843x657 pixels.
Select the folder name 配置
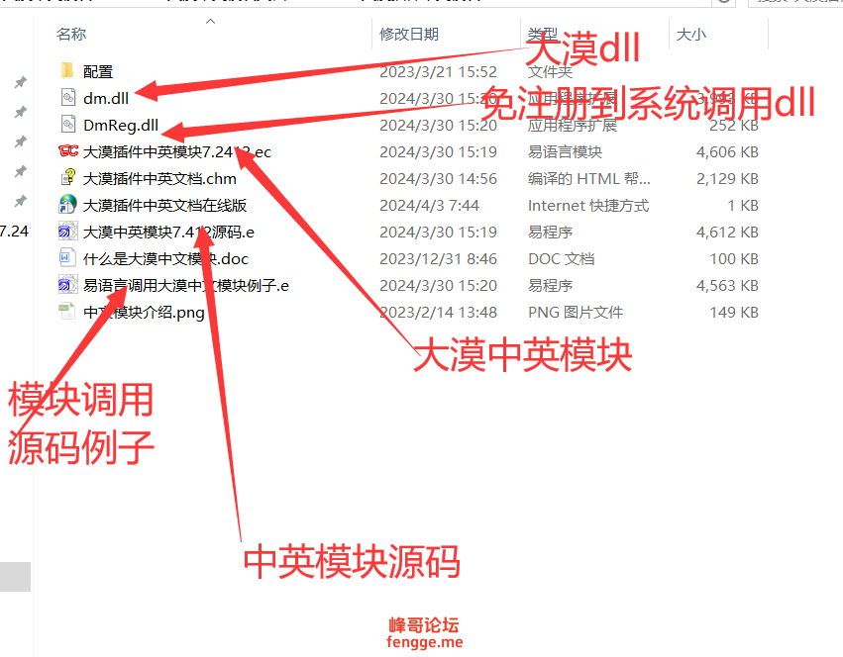(x=98, y=71)
